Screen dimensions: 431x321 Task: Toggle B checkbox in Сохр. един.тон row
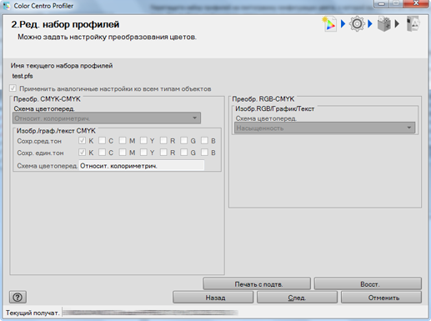point(204,153)
